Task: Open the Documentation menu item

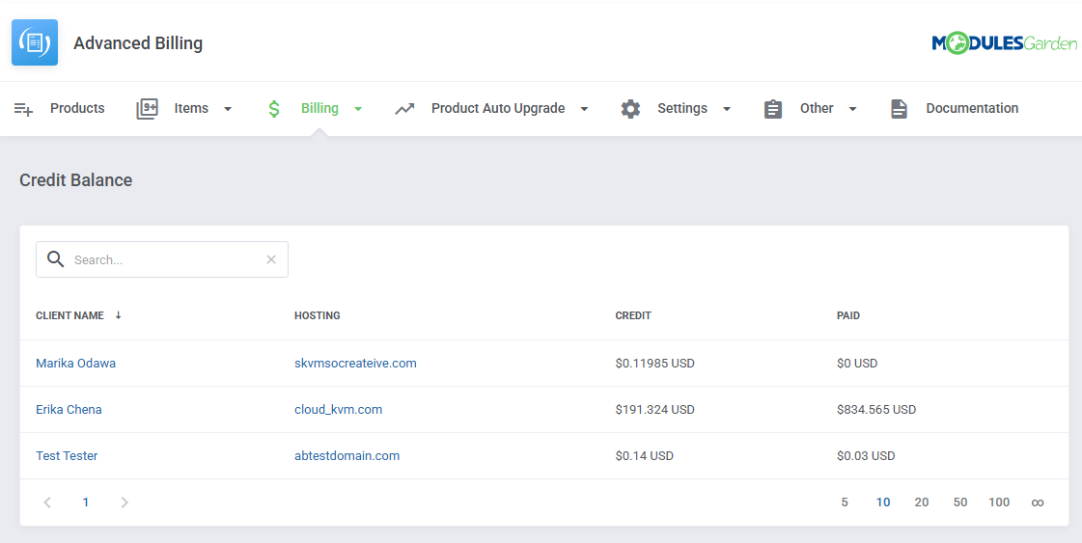Action: click(972, 109)
